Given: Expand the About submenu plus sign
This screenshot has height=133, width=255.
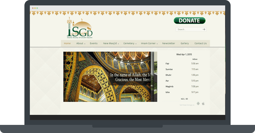Looking at the screenshot, I should click(85, 44).
